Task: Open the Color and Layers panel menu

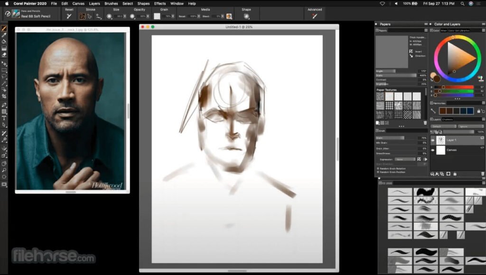Action: [483, 24]
